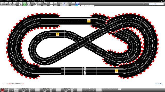Open the red website link at bottom left
This screenshot has height=92, width=165.
coord(16,84)
